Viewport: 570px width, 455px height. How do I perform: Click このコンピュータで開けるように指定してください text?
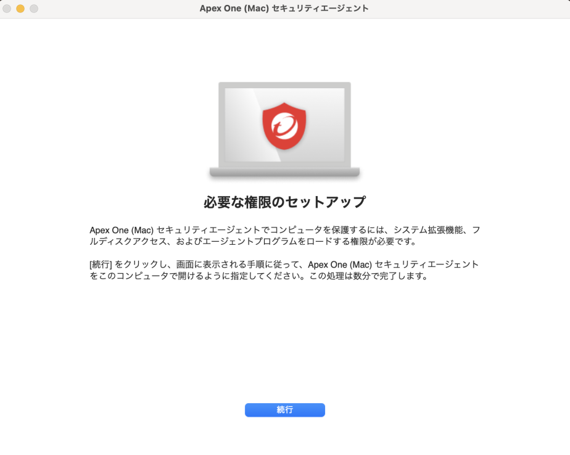(x=202, y=276)
